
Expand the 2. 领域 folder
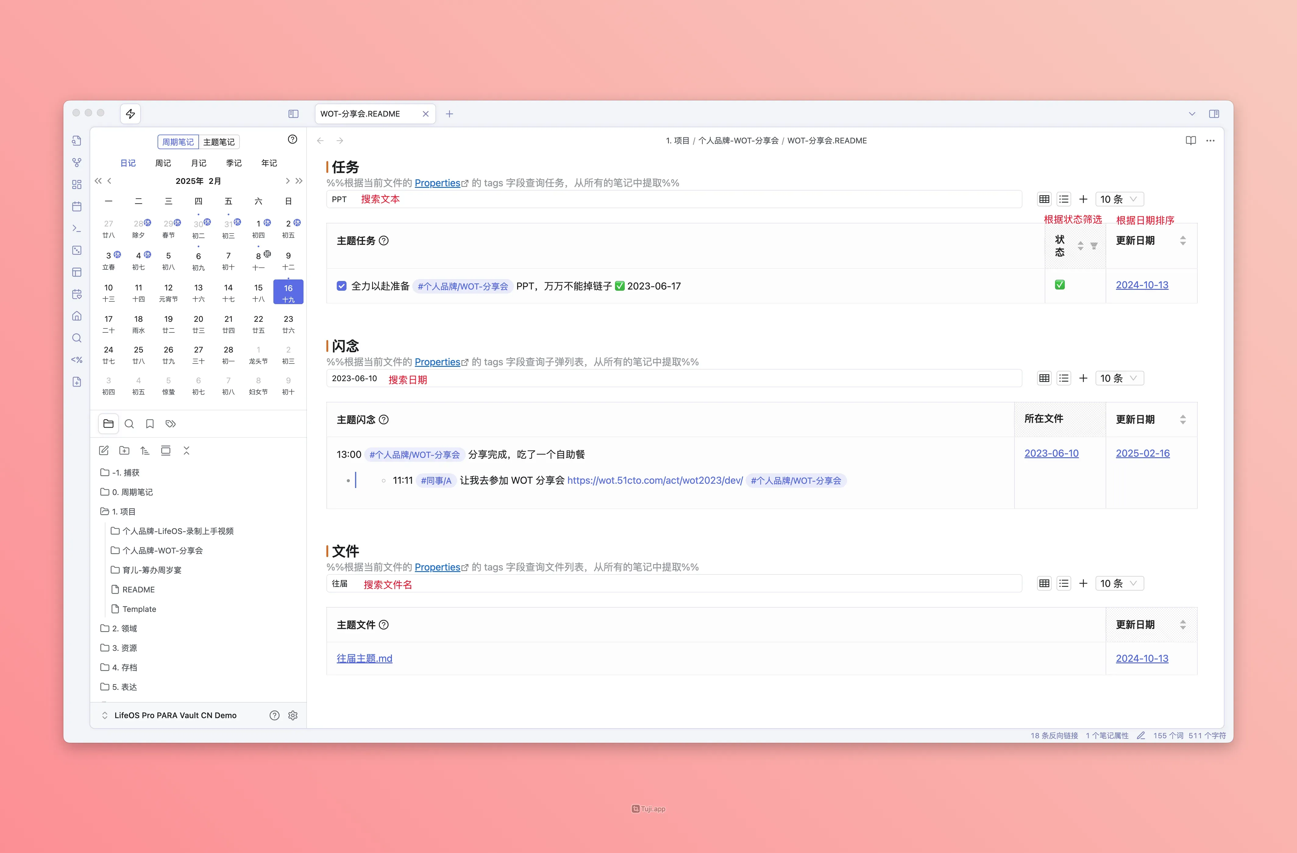pos(124,628)
